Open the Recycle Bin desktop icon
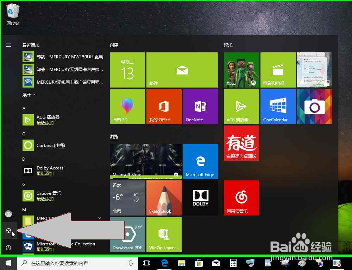Viewport: 352px width, 270px height. point(13,14)
